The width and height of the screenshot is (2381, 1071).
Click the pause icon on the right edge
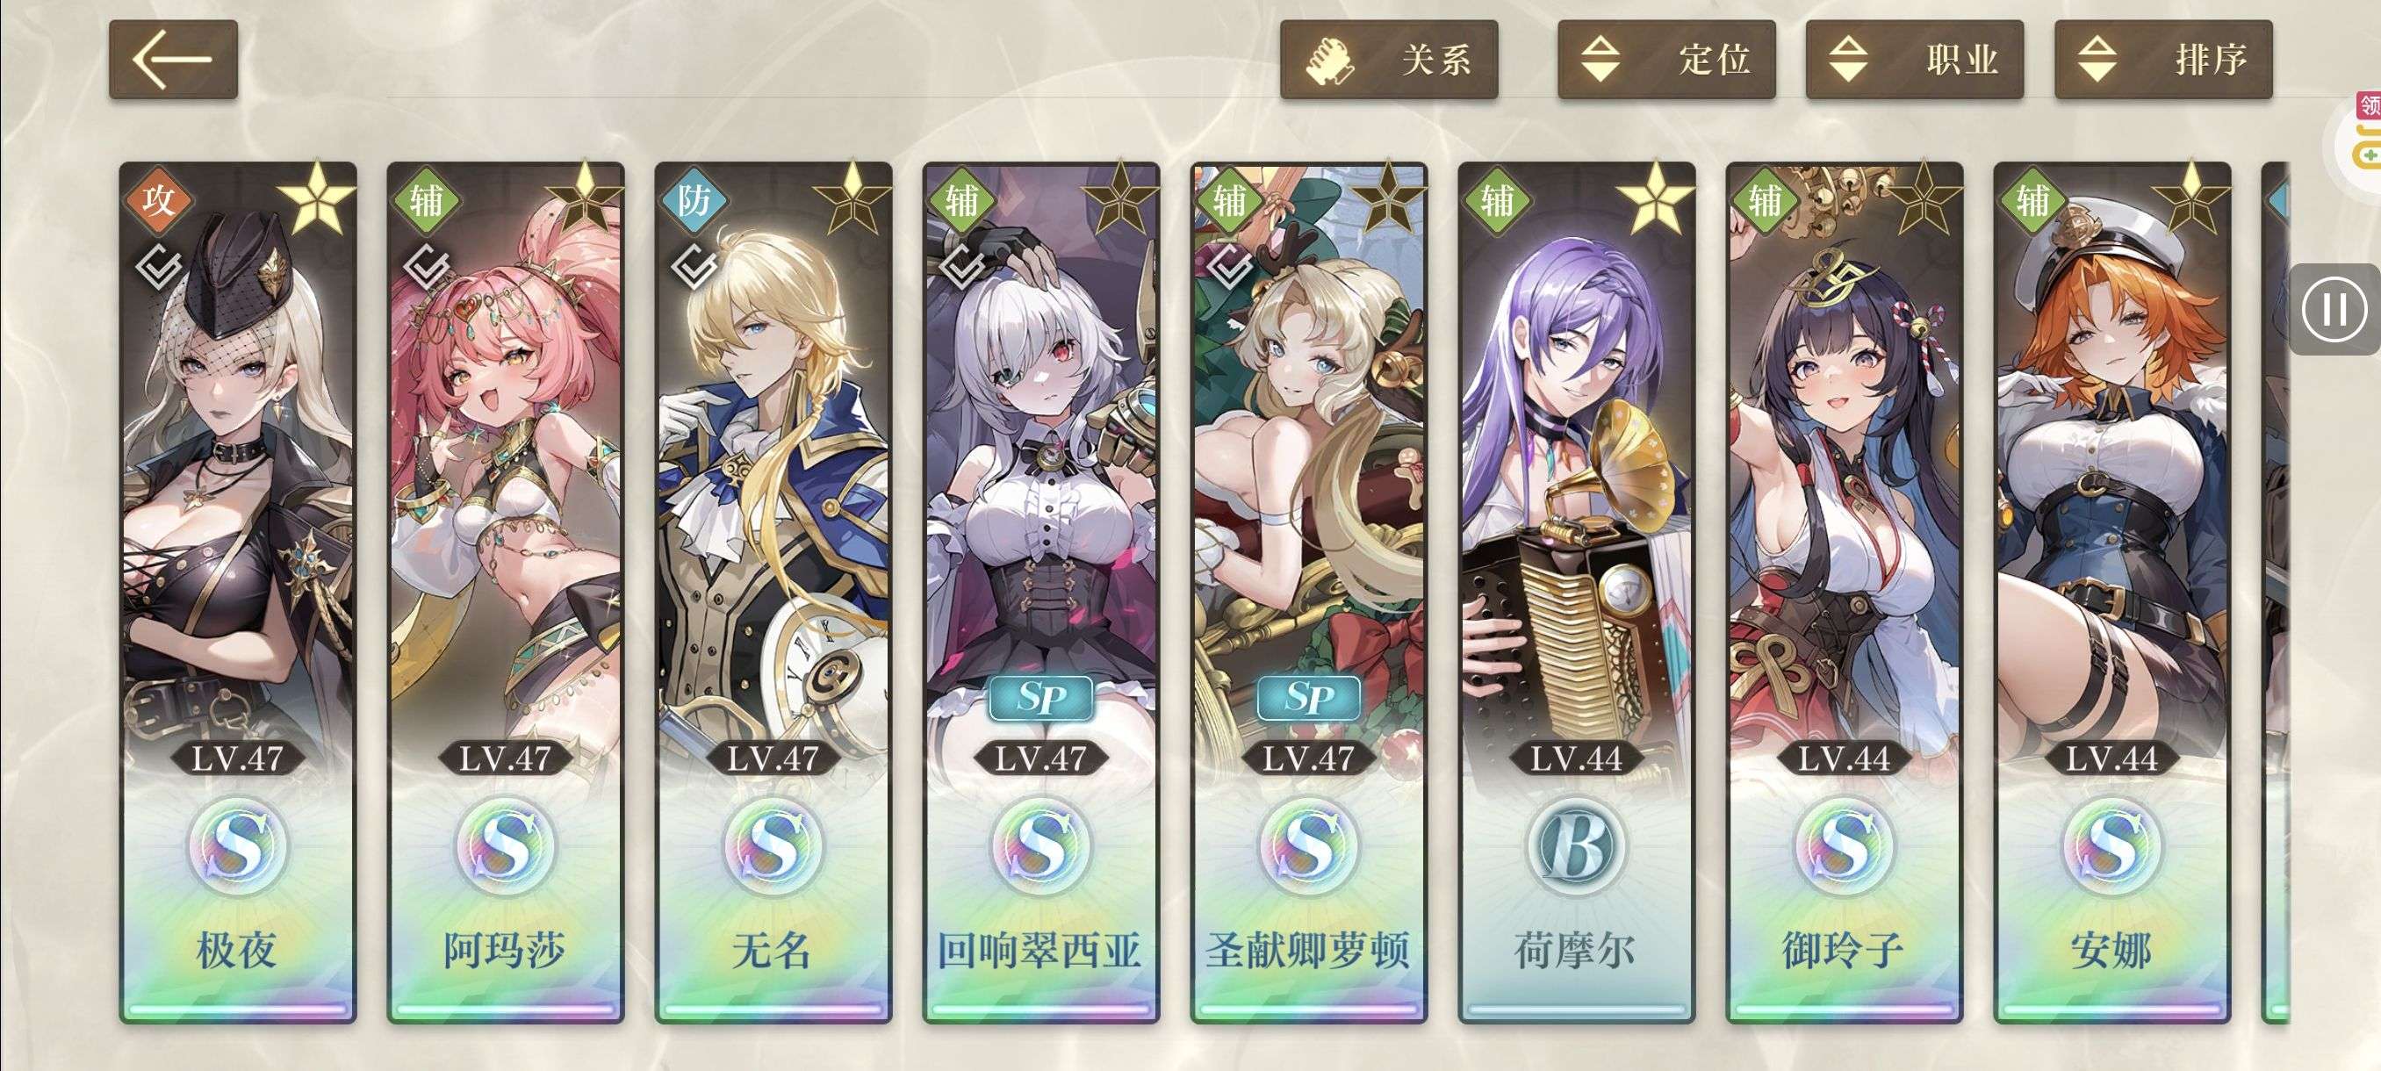(x=2334, y=310)
